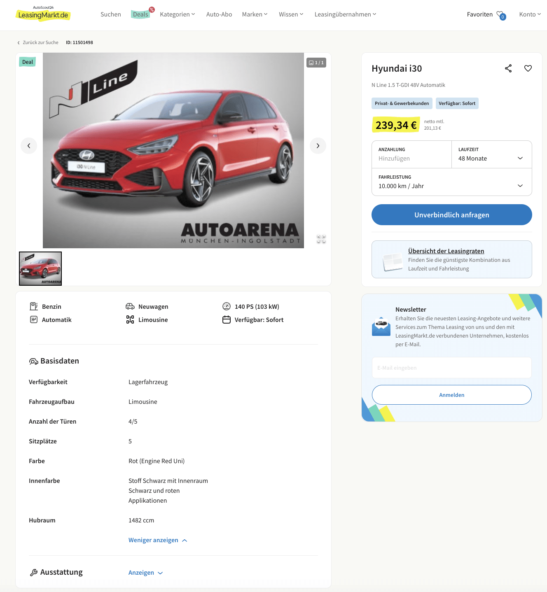Click the N Line 1.5 T-GDI subtitle
The height and width of the screenshot is (592, 547).
coord(408,85)
